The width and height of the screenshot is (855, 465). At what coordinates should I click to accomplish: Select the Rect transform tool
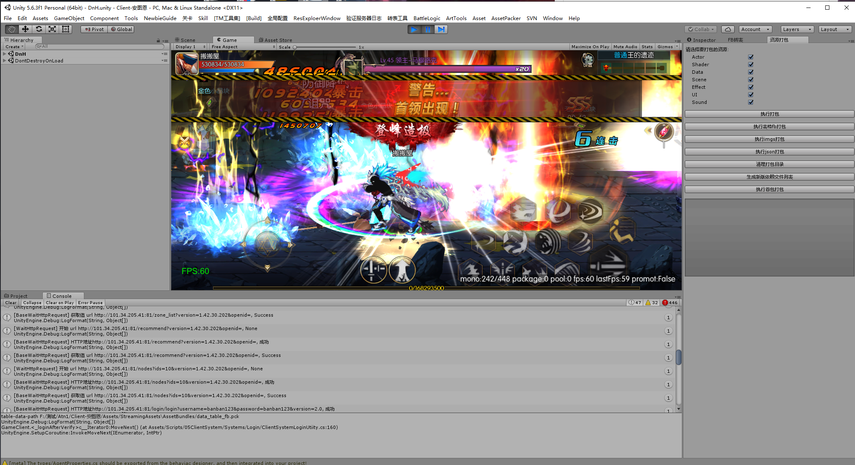(x=65, y=29)
